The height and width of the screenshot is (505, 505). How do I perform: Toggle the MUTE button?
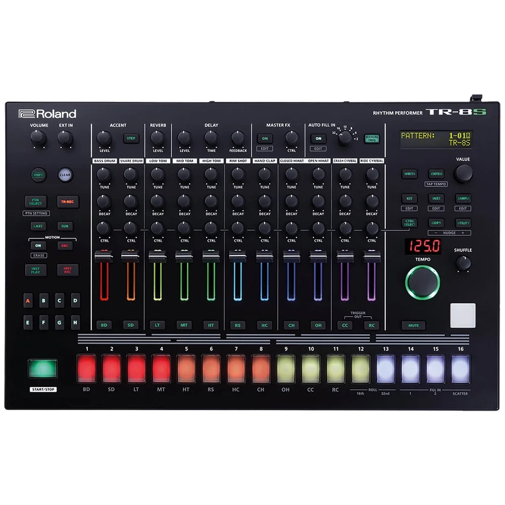pos(414,325)
